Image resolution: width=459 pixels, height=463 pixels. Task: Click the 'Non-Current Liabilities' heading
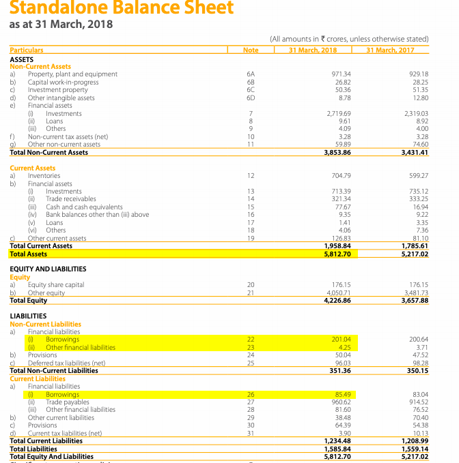45,324
